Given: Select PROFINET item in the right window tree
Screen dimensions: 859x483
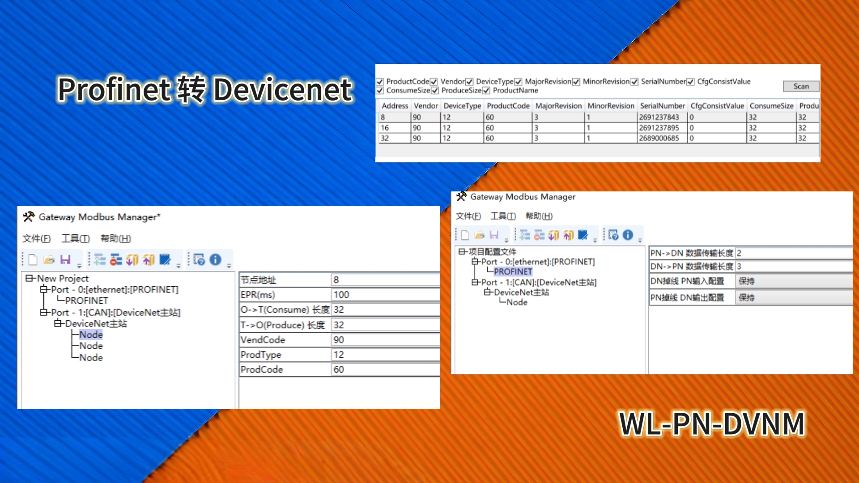Looking at the screenshot, I should pos(513,271).
